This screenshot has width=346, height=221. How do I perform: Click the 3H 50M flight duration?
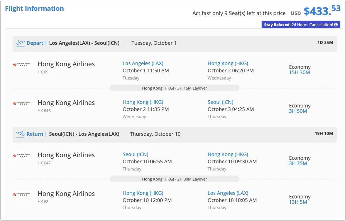coord(298,111)
